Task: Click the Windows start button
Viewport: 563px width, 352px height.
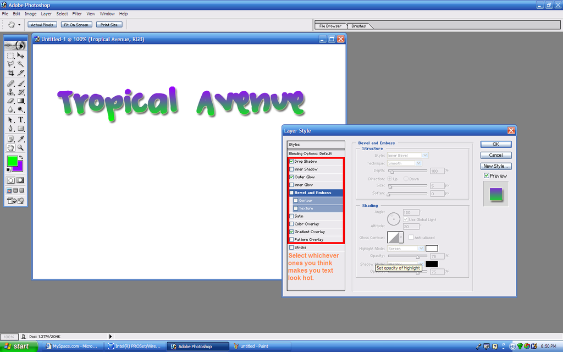Action: 19,346
